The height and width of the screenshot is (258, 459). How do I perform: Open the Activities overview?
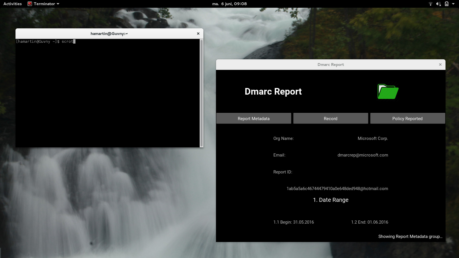[13, 4]
